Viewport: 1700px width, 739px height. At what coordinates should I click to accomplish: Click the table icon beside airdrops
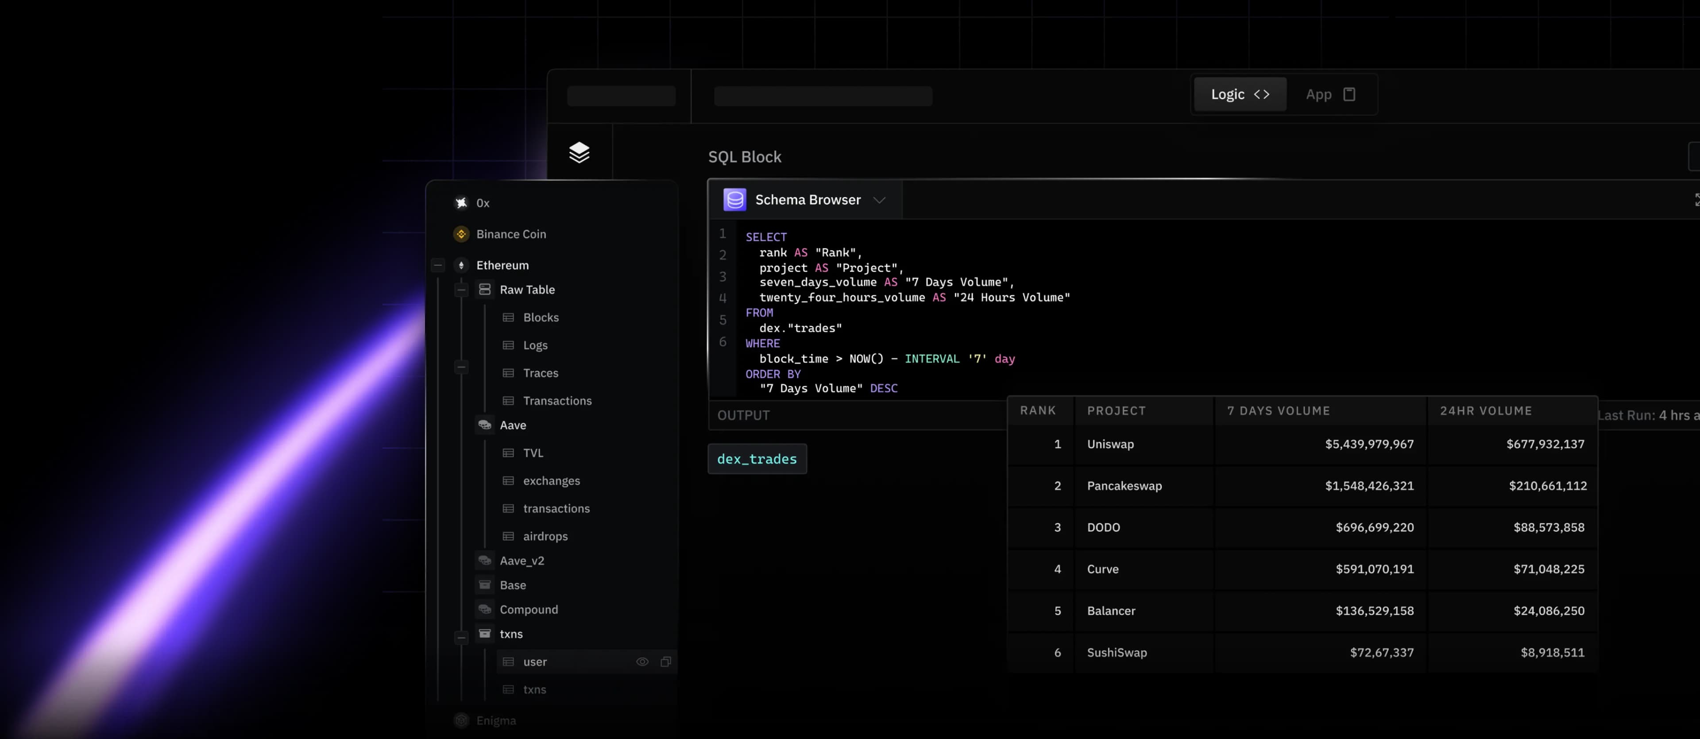pos(508,536)
